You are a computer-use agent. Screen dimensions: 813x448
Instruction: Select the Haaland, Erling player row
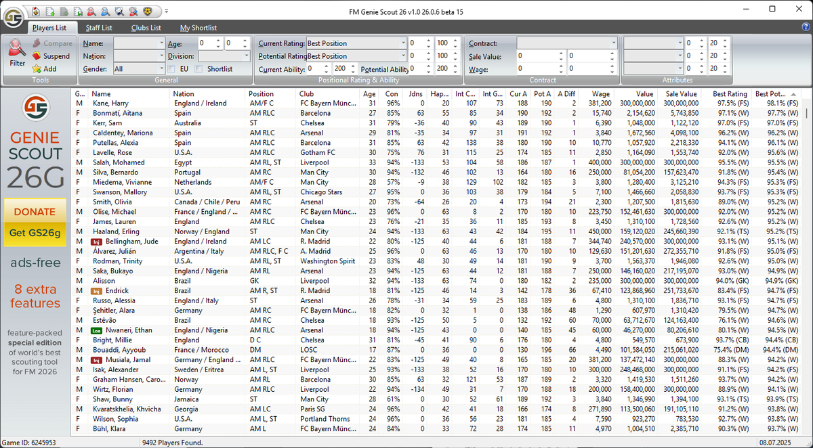tap(436, 231)
